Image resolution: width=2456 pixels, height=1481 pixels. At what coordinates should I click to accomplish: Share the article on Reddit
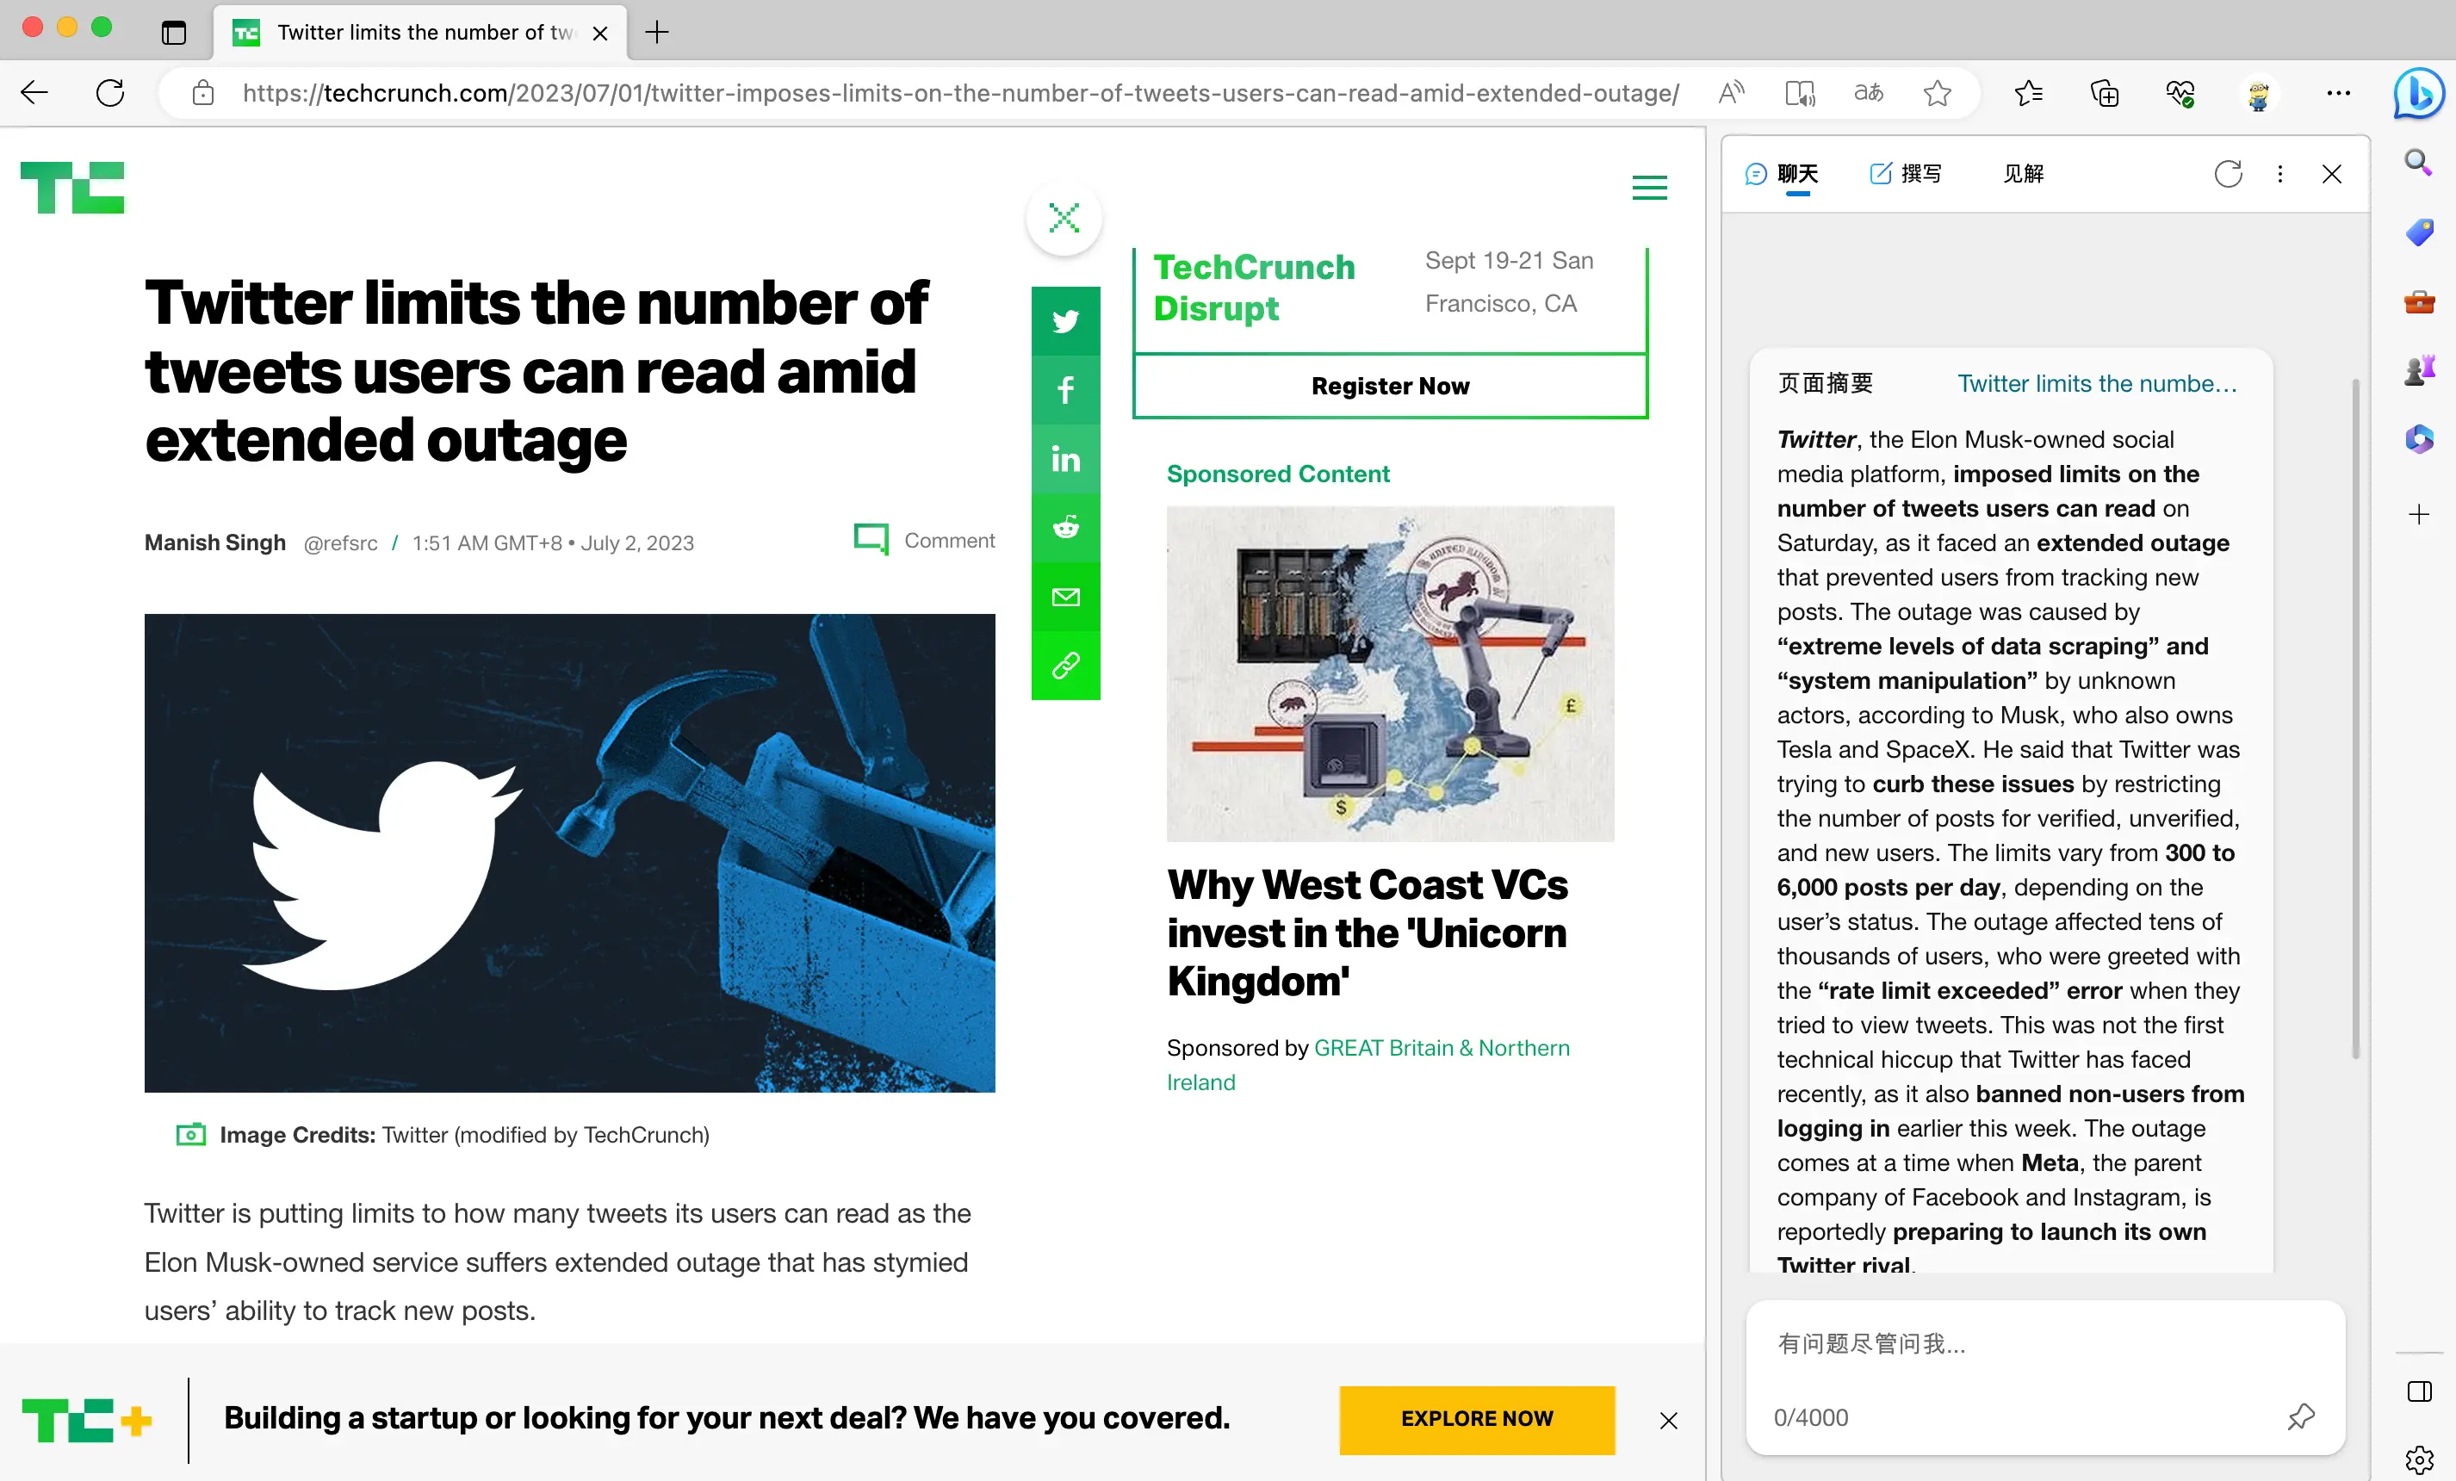click(1065, 527)
